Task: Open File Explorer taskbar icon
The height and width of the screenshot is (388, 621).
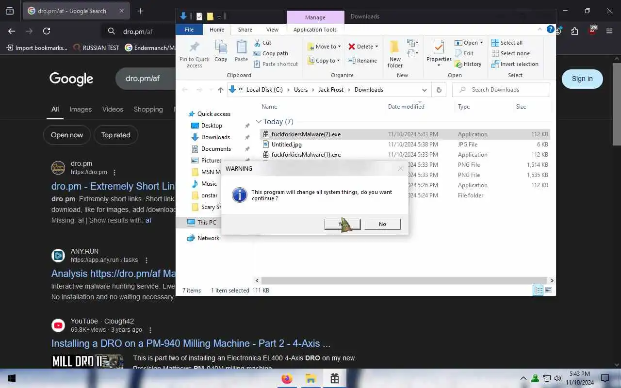Action: click(310, 379)
